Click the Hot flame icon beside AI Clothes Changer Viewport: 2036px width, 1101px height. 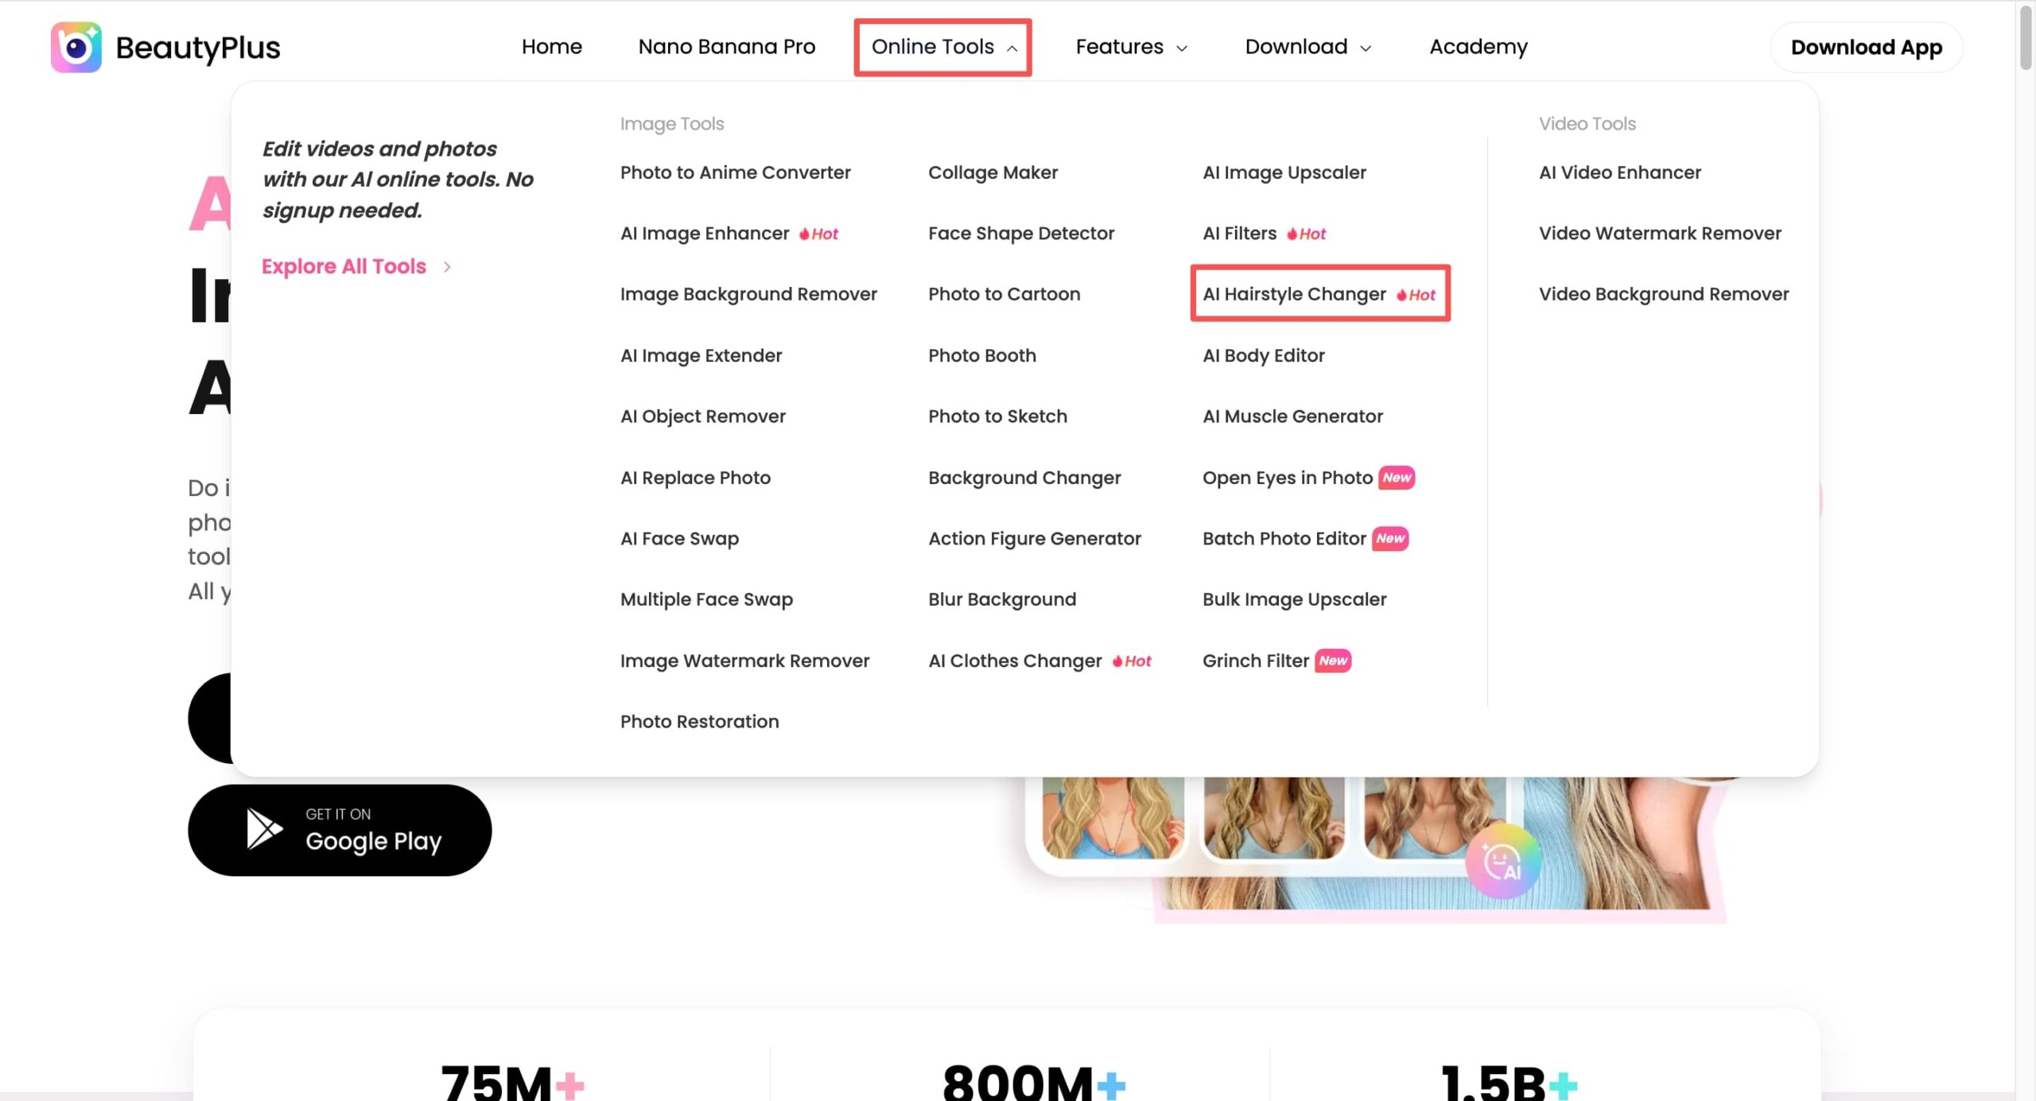(1117, 661)
